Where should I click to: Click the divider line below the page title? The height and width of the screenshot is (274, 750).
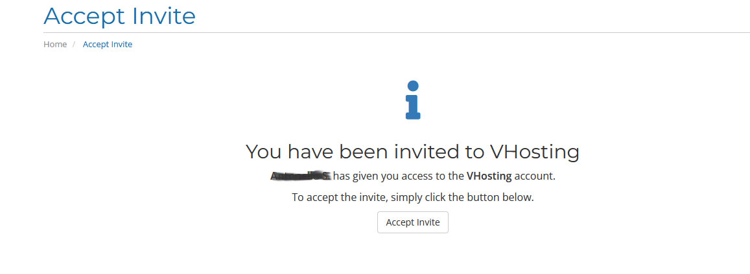(x=397, y=32)
